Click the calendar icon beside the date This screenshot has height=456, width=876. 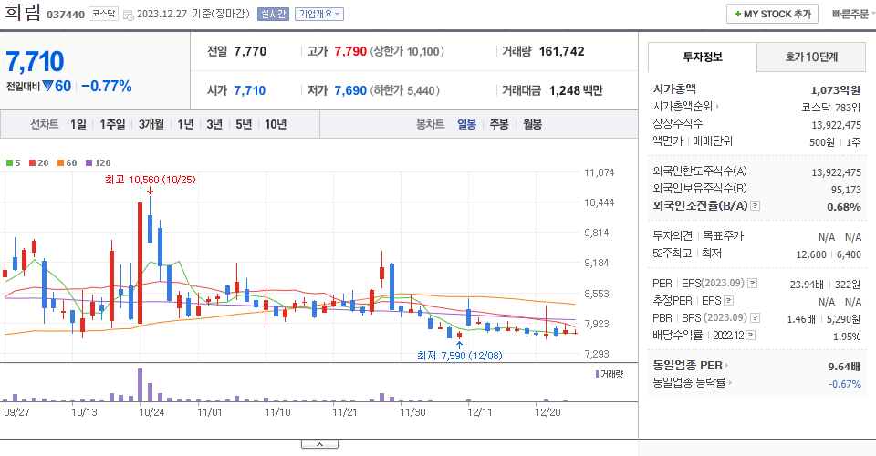(x=128, y=16)
